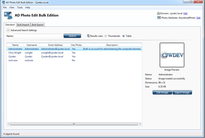Switch to the Bulk Import tab
Viewport: 205px width, 138px height.
point(23,25)
